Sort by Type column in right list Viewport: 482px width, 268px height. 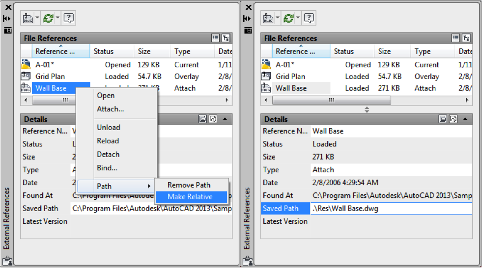tap(432, 51)
